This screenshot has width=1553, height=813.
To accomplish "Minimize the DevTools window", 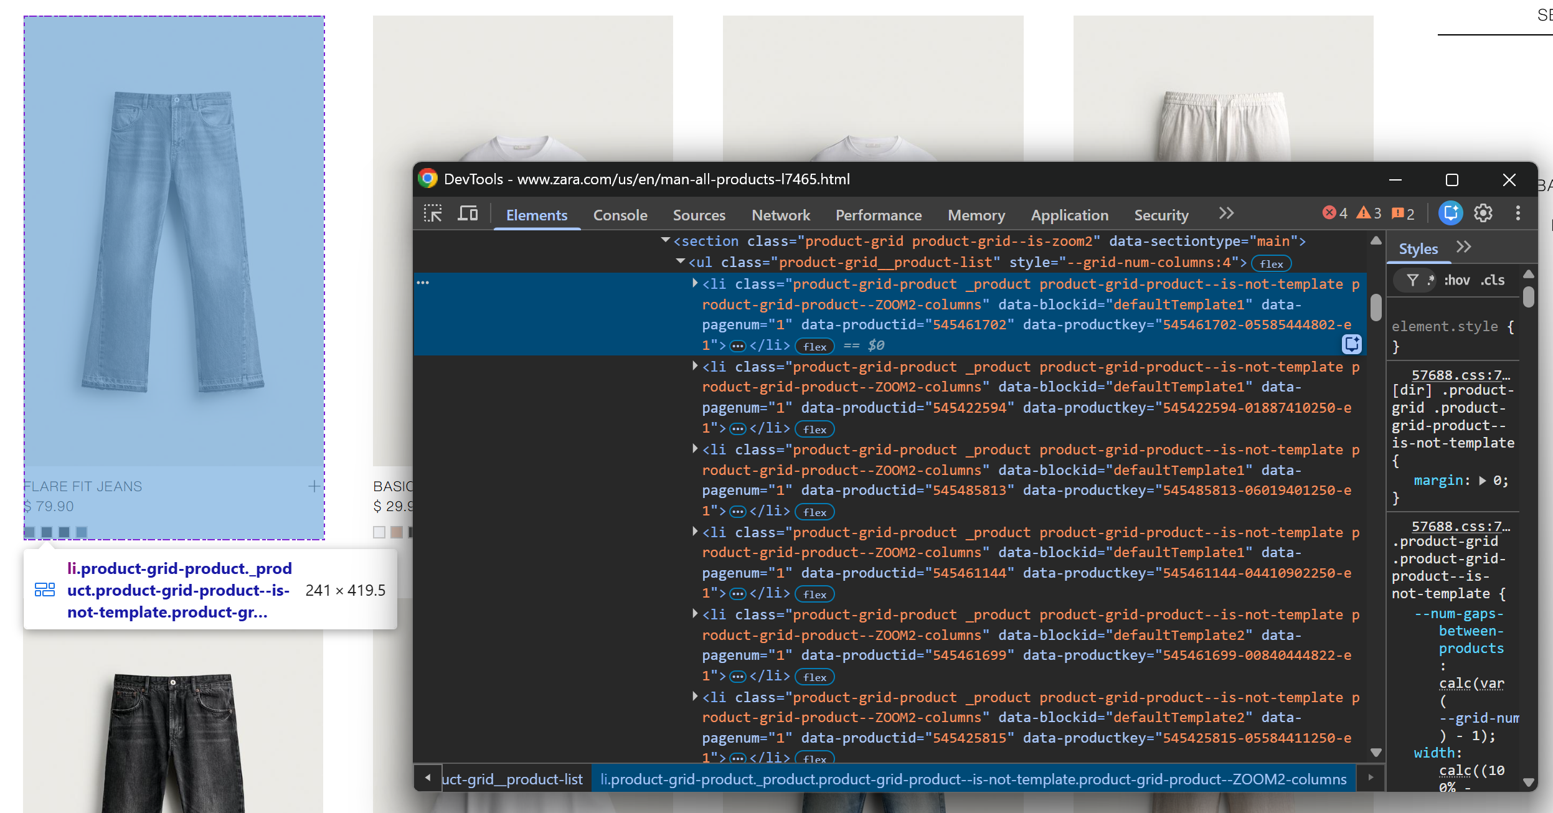I will coord(1395,180).
